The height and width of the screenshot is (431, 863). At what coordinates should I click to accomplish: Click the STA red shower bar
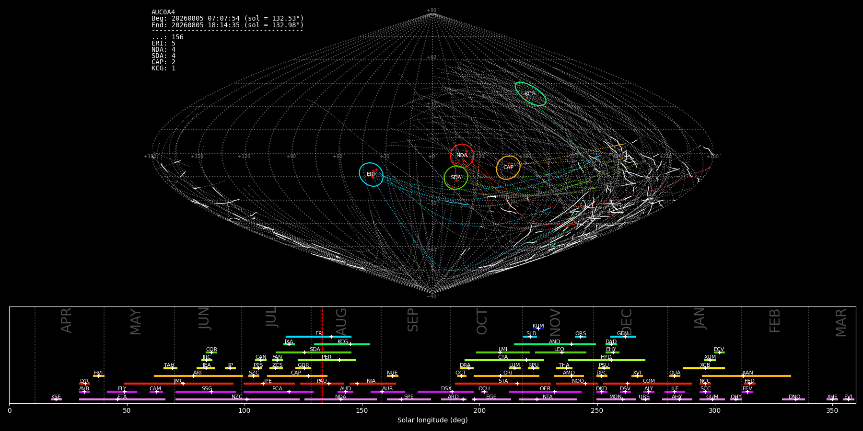[x=503, y=384]
